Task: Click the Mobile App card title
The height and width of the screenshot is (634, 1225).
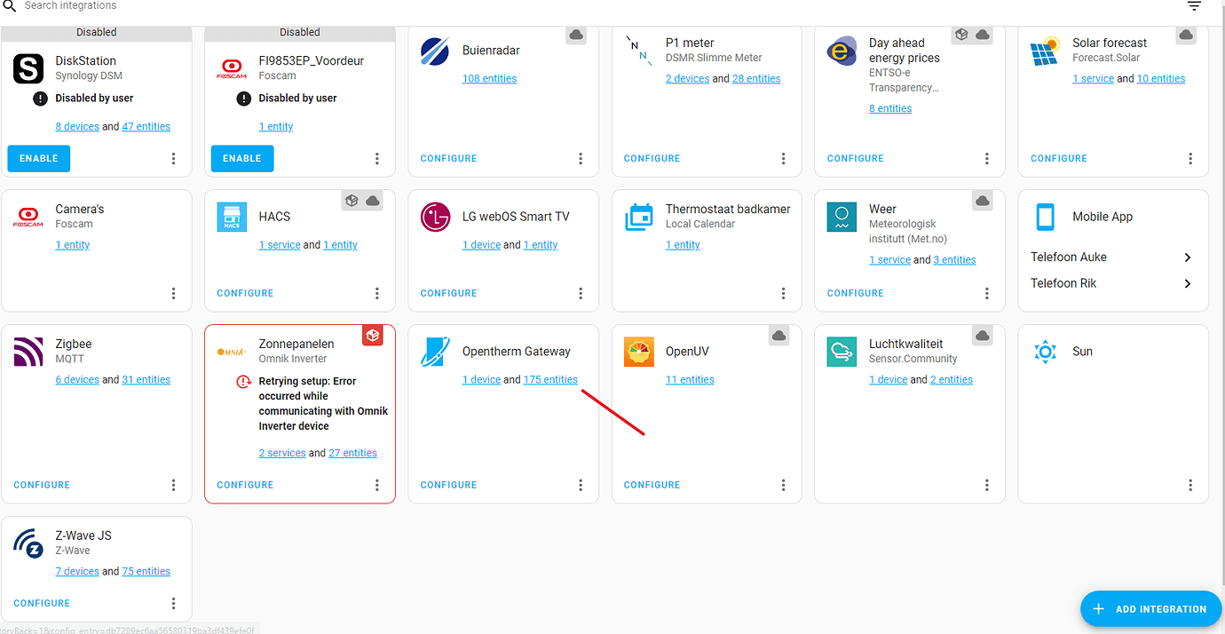Action: click(1102, 217)
